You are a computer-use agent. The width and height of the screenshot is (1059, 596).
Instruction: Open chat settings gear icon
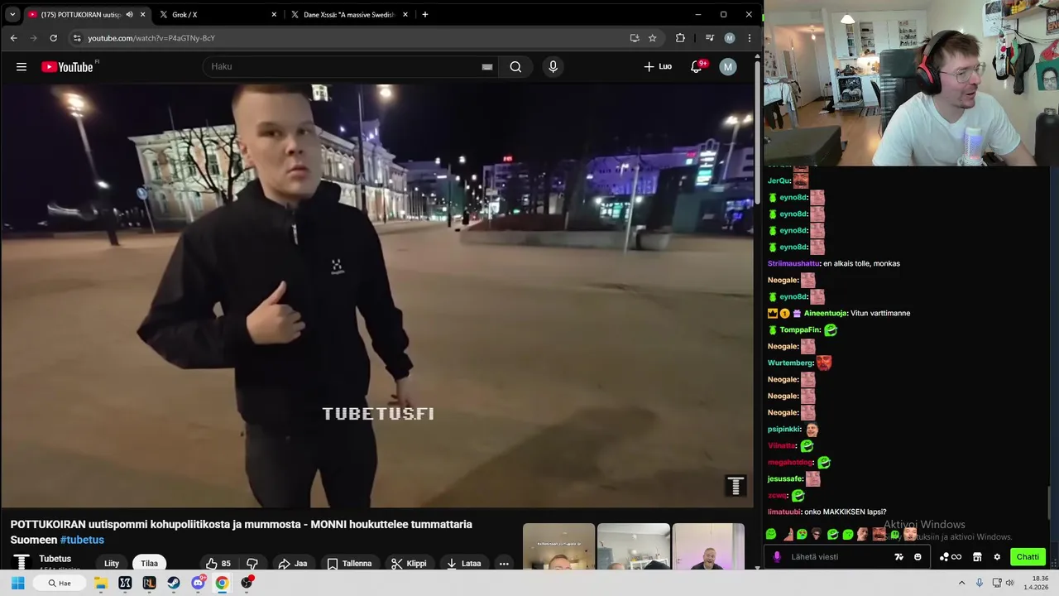point(997,557)
